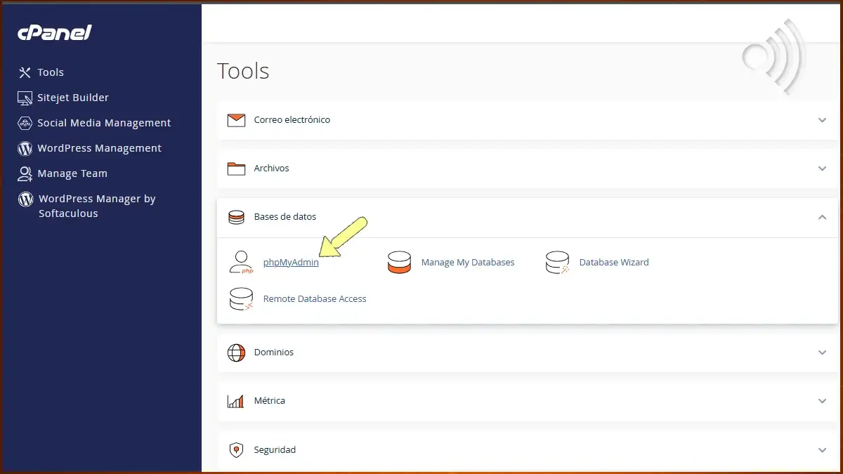Select Tools in the sidebar
The width and height of the screenshot is (843, 474).
51,72
